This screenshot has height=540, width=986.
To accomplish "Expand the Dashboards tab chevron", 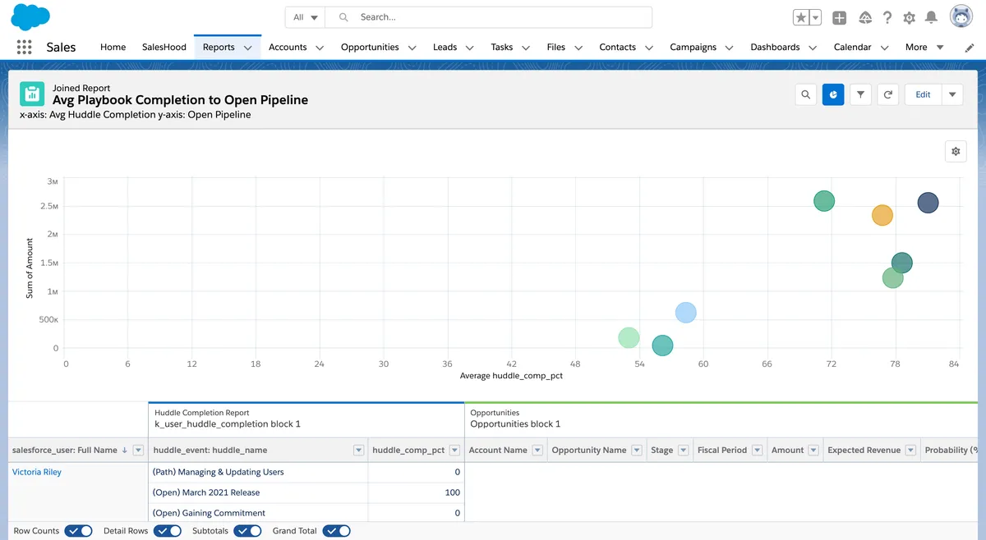I will [x=813, y=48].
